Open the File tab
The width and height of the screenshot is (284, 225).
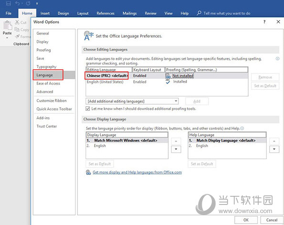8,13
